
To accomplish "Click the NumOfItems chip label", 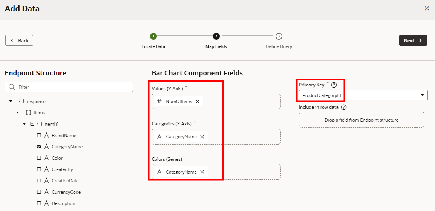I will tap(179, 102).
